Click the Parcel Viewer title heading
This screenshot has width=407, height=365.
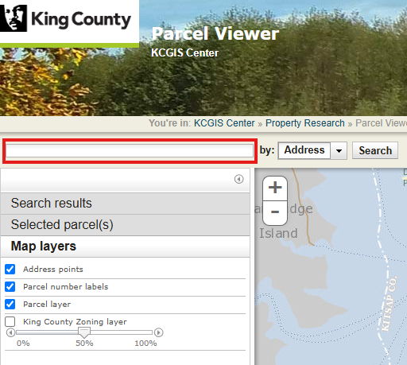[215, 33]
